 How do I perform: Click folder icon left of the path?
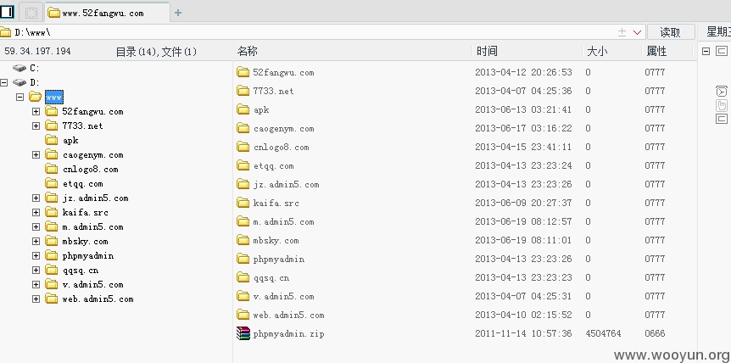pyautogui.click(x=5, y=32)
